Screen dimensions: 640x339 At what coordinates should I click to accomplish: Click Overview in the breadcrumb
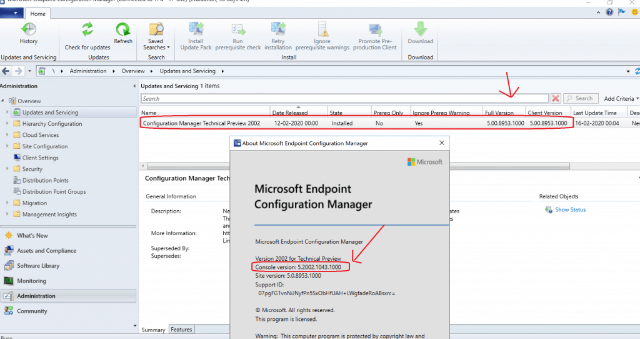click(133, 71)
